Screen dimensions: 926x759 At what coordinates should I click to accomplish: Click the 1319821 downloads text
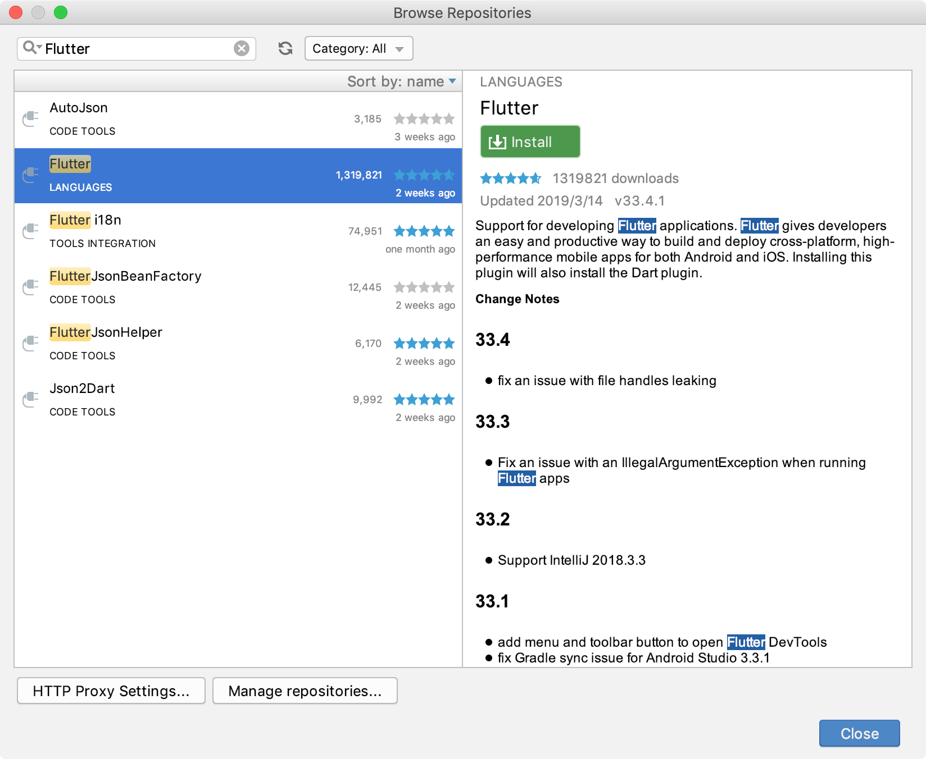coord(615,179)
